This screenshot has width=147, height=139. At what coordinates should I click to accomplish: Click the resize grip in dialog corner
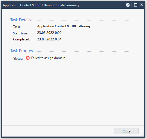[142, 135]
